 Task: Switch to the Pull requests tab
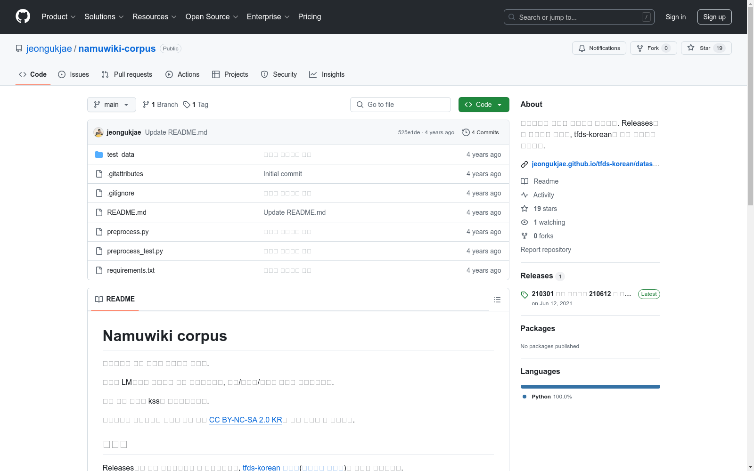click(x=127, y=74)
